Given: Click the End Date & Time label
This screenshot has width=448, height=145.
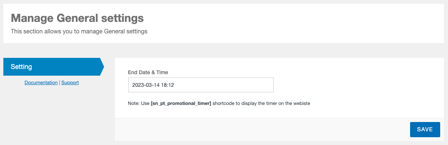Looking at the screenshot, I should tap(148, 72).
